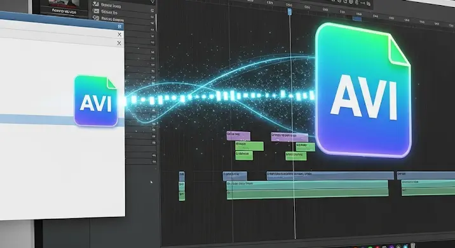Expand the dropdown arrow above the dark panel list
This screenshot has width=455, height=248.
coord(153,2)
